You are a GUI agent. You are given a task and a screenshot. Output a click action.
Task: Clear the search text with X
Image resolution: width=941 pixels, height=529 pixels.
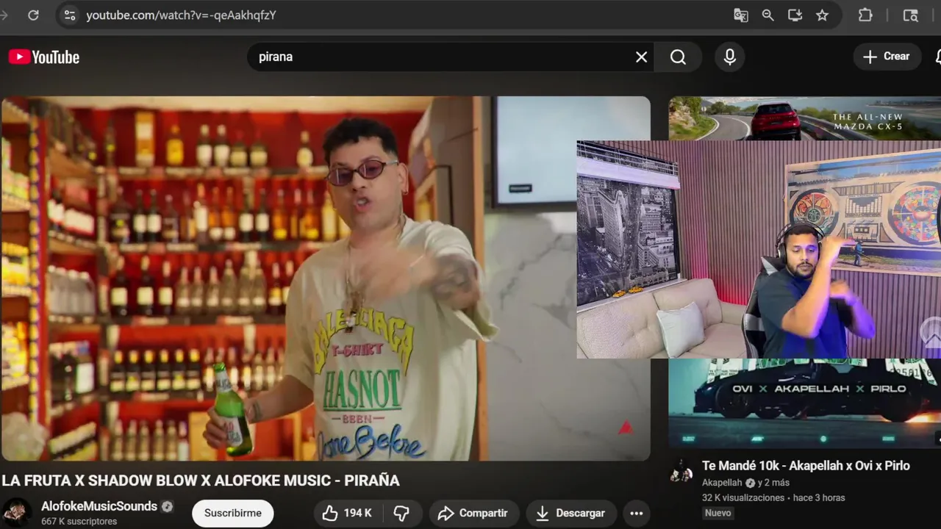[641, 57]
